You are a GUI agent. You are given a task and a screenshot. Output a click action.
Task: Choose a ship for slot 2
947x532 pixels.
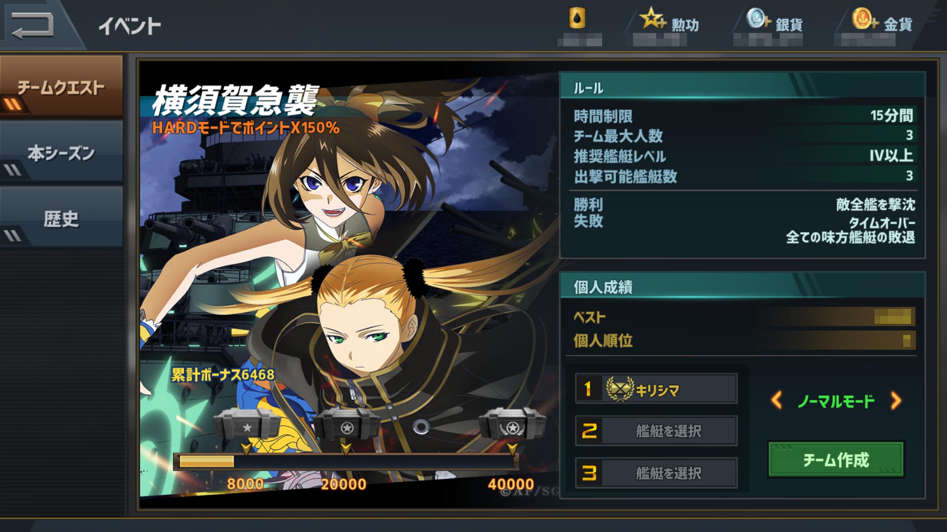click(656, 430)
